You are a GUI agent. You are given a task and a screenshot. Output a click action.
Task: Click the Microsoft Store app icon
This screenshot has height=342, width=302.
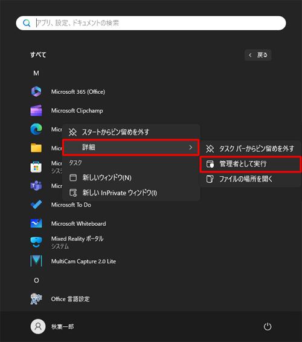(36, 167)
